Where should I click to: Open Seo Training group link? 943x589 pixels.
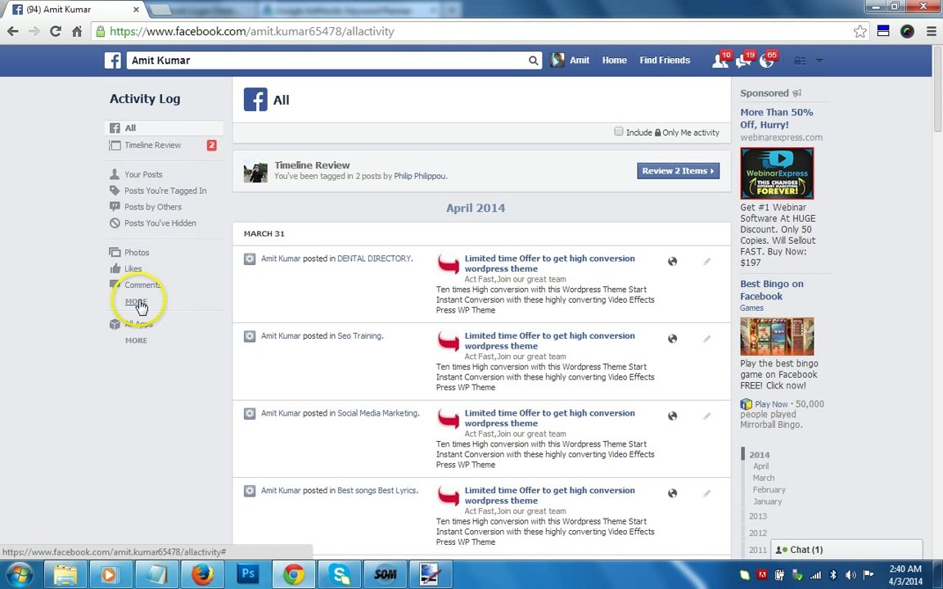pos(359,336)
